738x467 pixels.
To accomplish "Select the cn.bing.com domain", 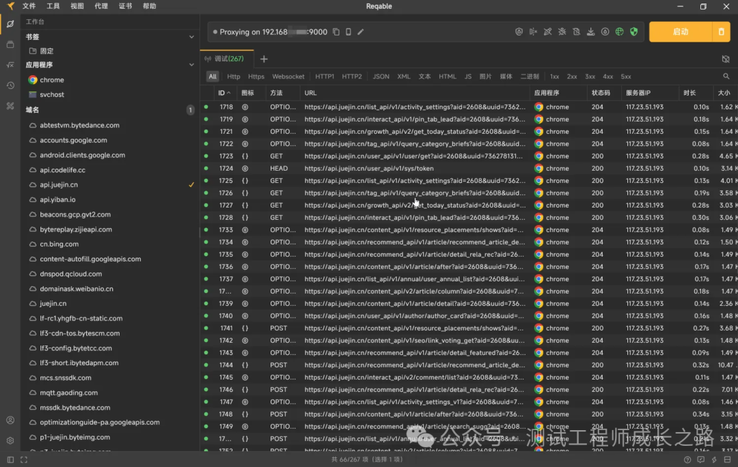I will 109,244.
